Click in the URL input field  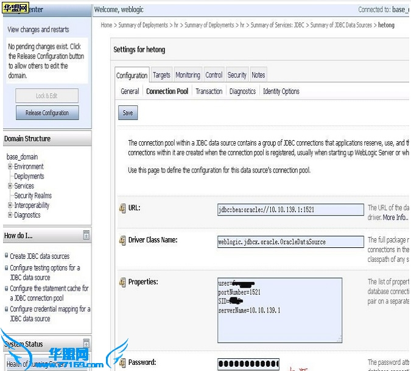pos(290,210)
